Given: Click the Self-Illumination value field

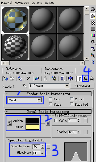Looking at the screenshot, I should [x=72, y=121].
